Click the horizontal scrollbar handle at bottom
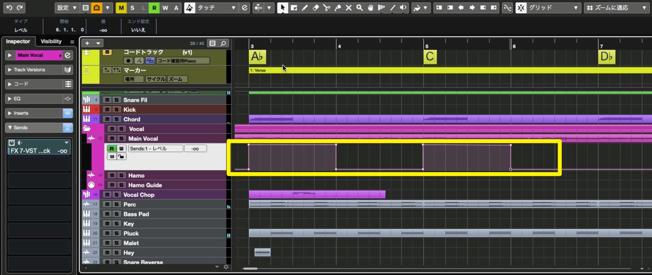 coord(250,269)
